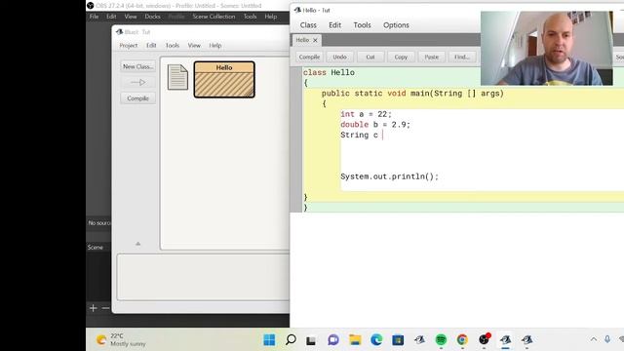This screenshot has height=351, width=624.
Task: Open the Tools menu in OBS
Action: (x=250, y=17)
